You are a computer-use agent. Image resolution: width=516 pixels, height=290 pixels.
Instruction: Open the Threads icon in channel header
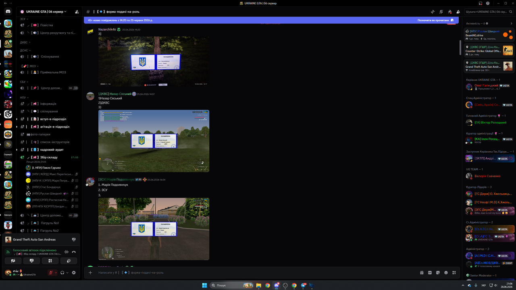coord(433,12)
